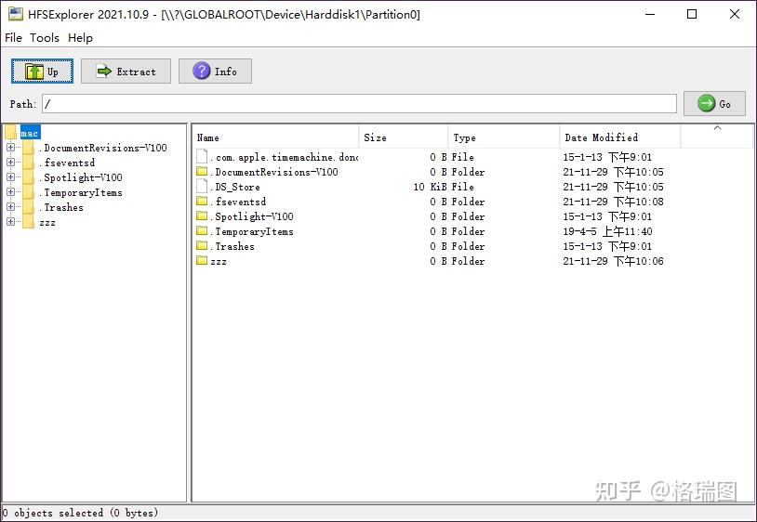Select .Trashes in the tree
Image resolution: width=757 pixels, height=522 pixels.
61,208
